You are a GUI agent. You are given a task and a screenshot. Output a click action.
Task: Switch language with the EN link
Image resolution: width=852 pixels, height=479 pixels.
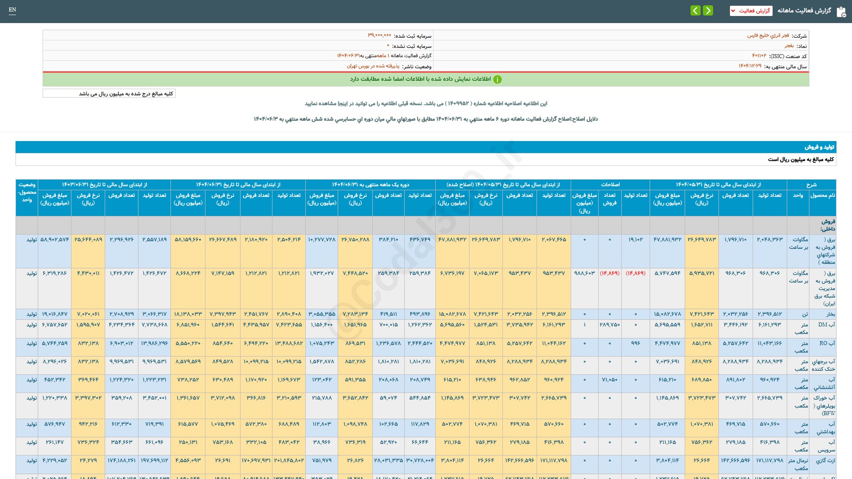(12, 10)
